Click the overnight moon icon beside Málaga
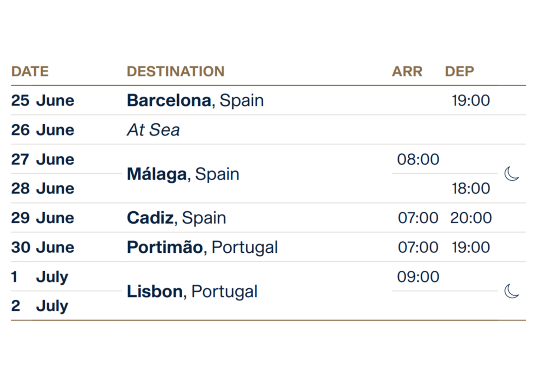Screen dimensions: 533x378 (512, 174)
